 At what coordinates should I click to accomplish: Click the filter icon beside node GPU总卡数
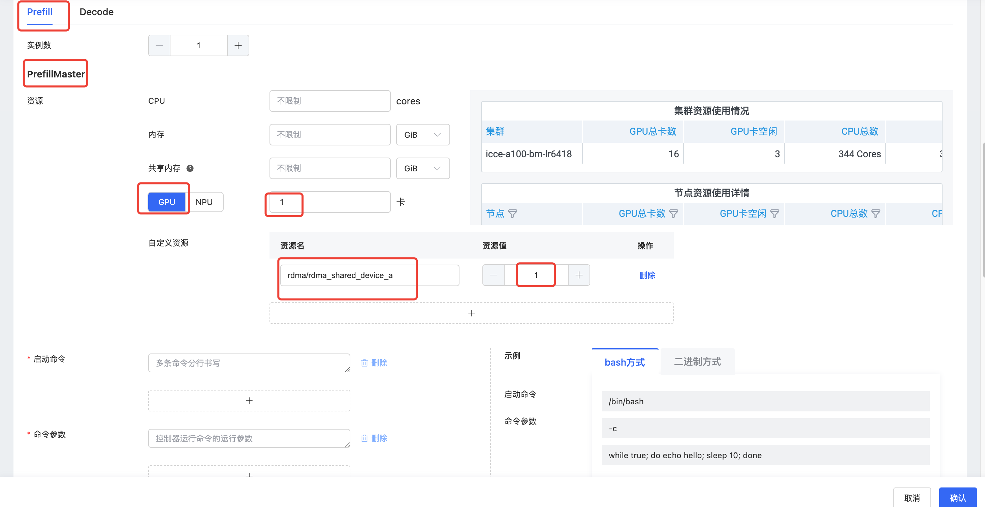pos(674,213)
